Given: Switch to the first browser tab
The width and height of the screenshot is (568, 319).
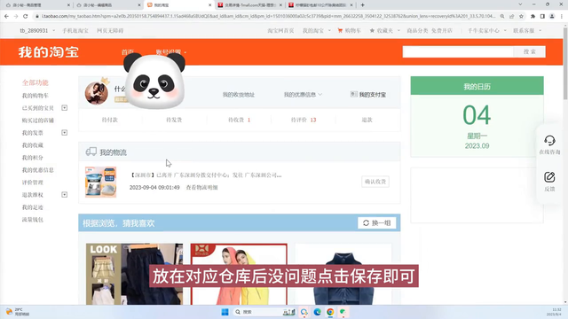Looking at the screenshot, I should click(37, 5).
